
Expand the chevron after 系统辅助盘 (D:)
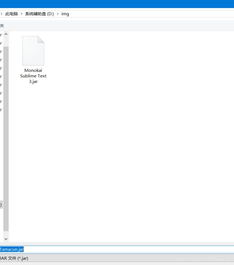58,14
